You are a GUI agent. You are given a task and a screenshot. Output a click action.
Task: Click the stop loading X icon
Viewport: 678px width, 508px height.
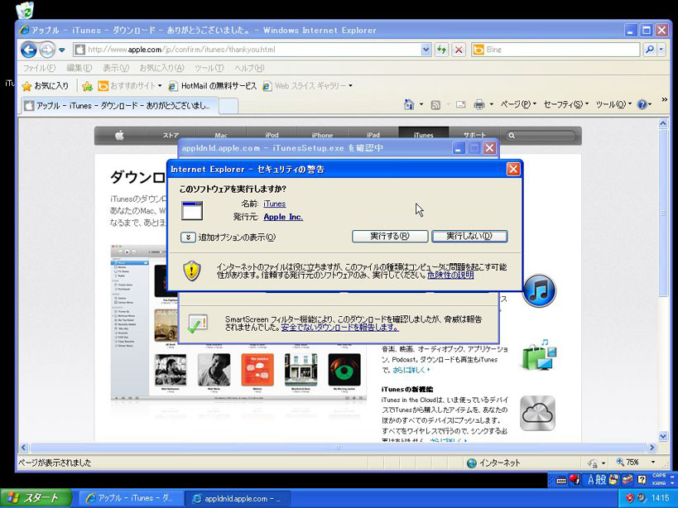click(x=459, y=50)
